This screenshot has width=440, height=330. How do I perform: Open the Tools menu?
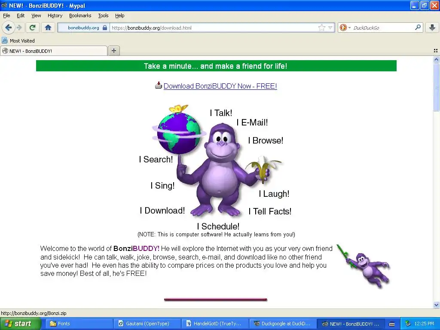pos(103,15)
